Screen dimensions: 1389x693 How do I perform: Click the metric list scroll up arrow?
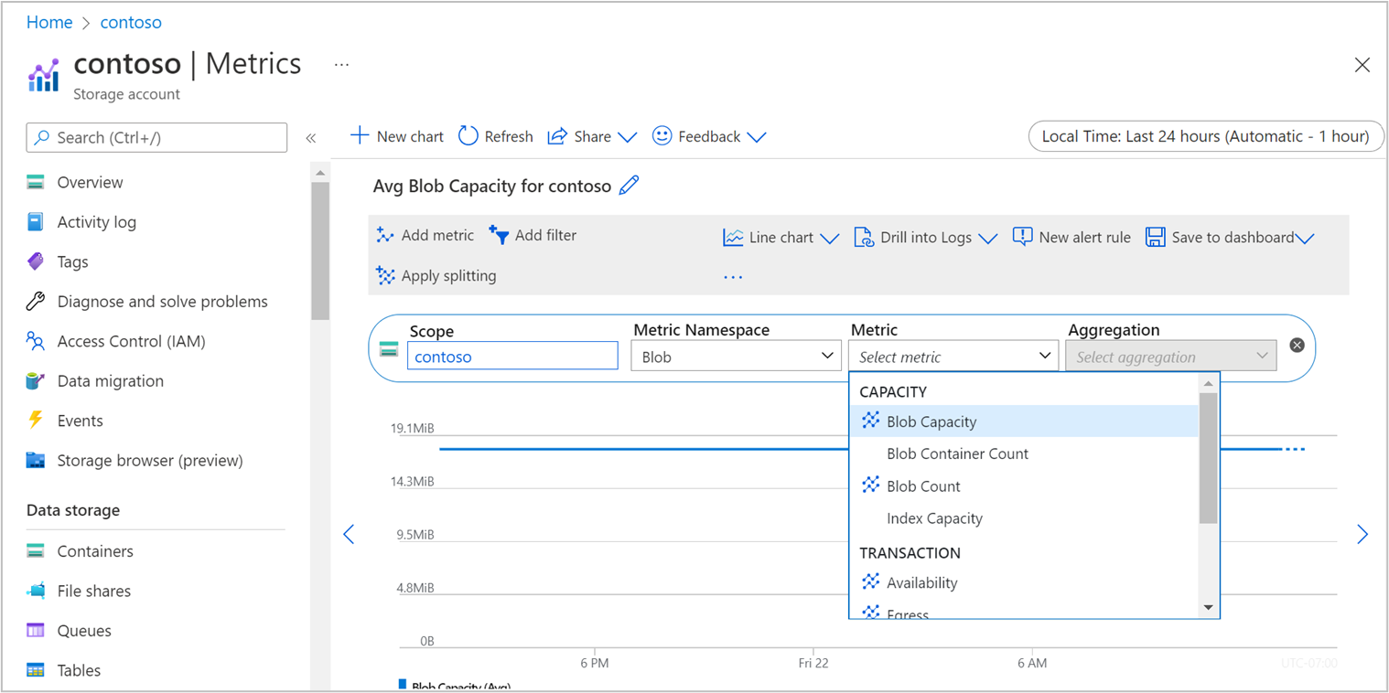pos(1208,383)
